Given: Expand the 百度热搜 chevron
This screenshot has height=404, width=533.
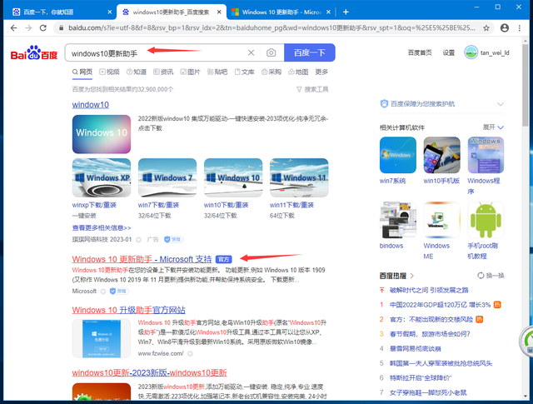Looking at the screenshot, I should (x=411, y=276).
